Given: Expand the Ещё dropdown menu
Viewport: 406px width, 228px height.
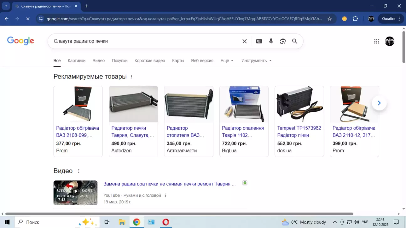Looking at the screenshot, I should tap(227, 61).
